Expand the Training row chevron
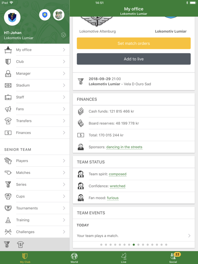198x264 pixels. (x=64, y=220)
